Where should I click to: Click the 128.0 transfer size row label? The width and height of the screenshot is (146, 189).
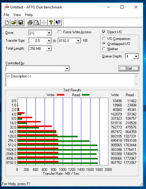12,136
